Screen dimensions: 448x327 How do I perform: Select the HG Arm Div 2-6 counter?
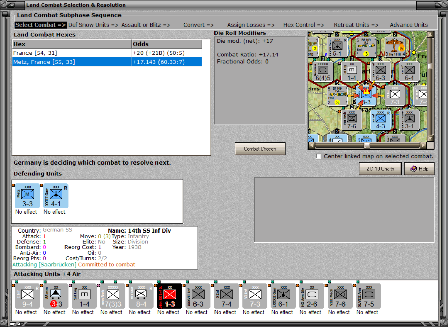tap(312, 296)
